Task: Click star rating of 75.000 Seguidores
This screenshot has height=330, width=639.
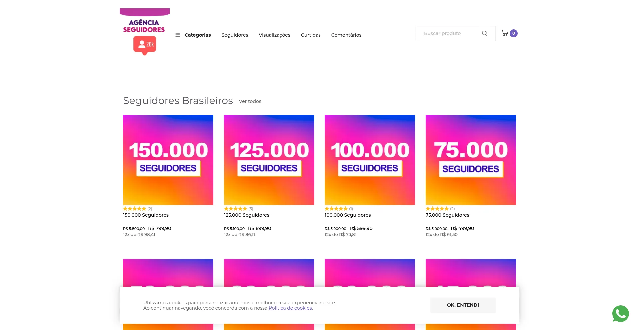Action: pos(437,209)
